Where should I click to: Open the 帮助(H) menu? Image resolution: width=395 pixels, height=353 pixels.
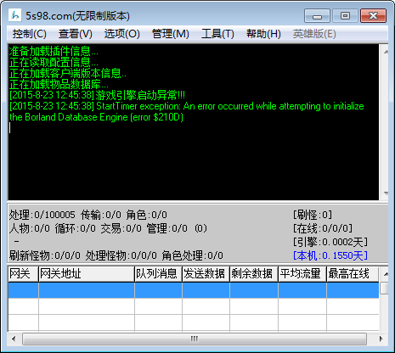click(263, 34)
